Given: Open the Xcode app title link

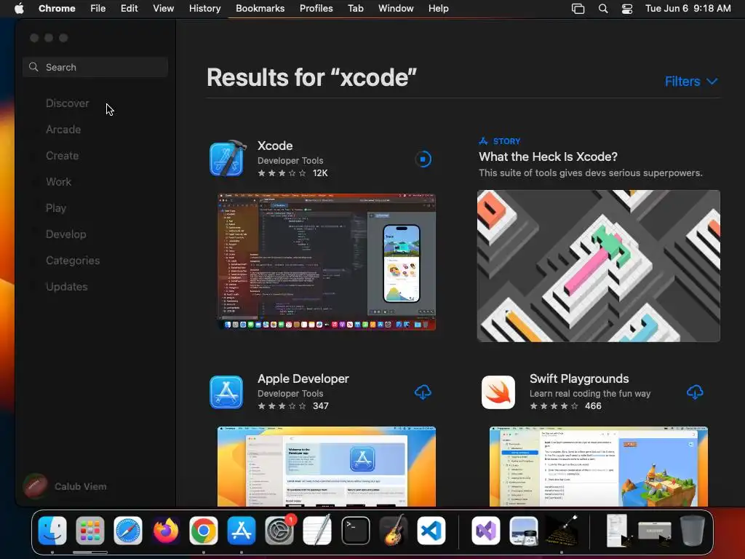Looking at the screenshot, I should (275, 146).
